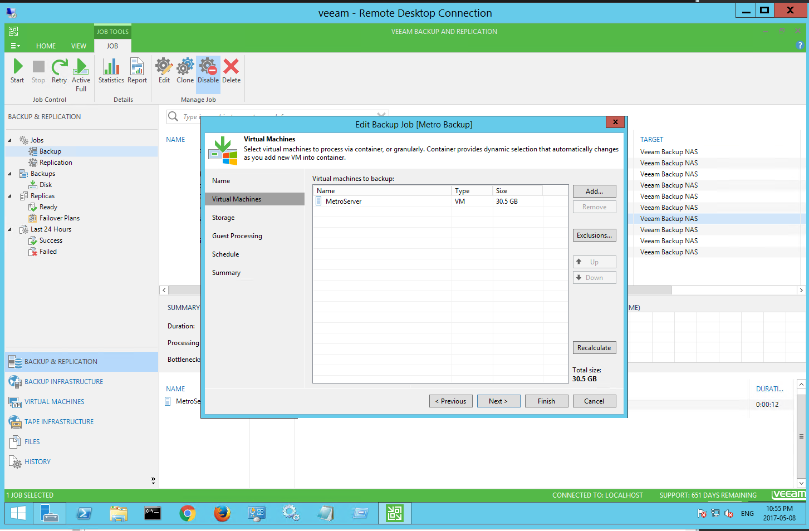Switch to the VIEW ribbon tab
Image resolution: width=809 pixels, height=531 pixels.
point(79,46)
